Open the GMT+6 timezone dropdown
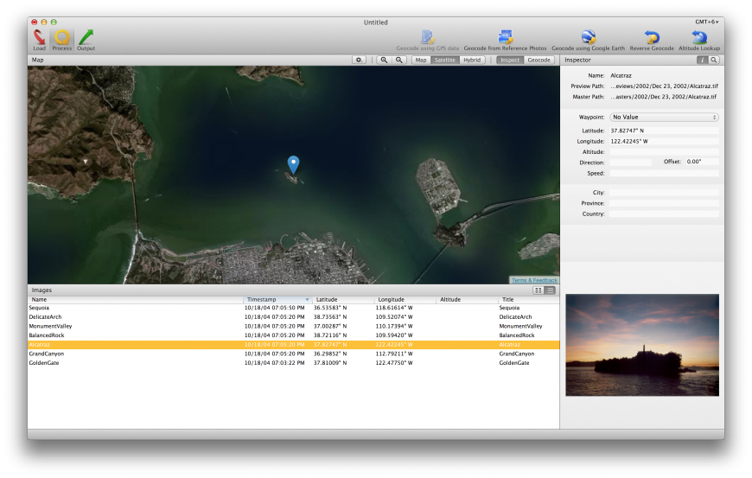752x478 pixels. (x=707, y=22)
